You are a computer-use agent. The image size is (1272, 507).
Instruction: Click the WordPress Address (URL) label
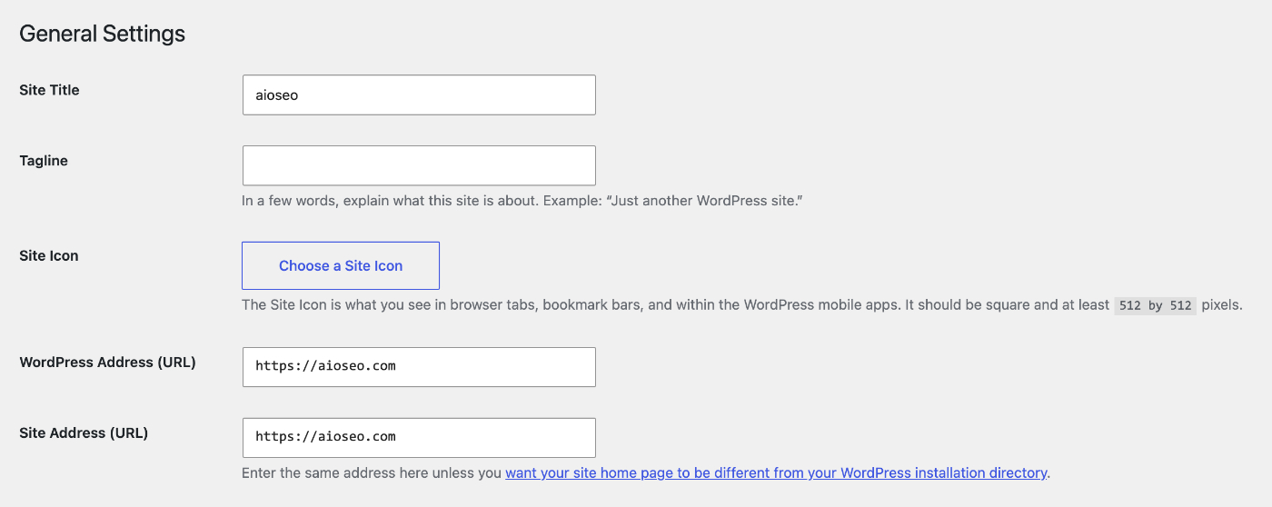[107, 363]
